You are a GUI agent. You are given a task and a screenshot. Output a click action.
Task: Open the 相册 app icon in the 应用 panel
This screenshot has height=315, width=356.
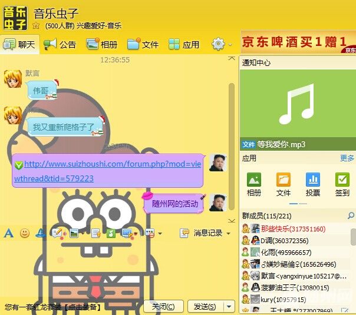tap(254, 180)
